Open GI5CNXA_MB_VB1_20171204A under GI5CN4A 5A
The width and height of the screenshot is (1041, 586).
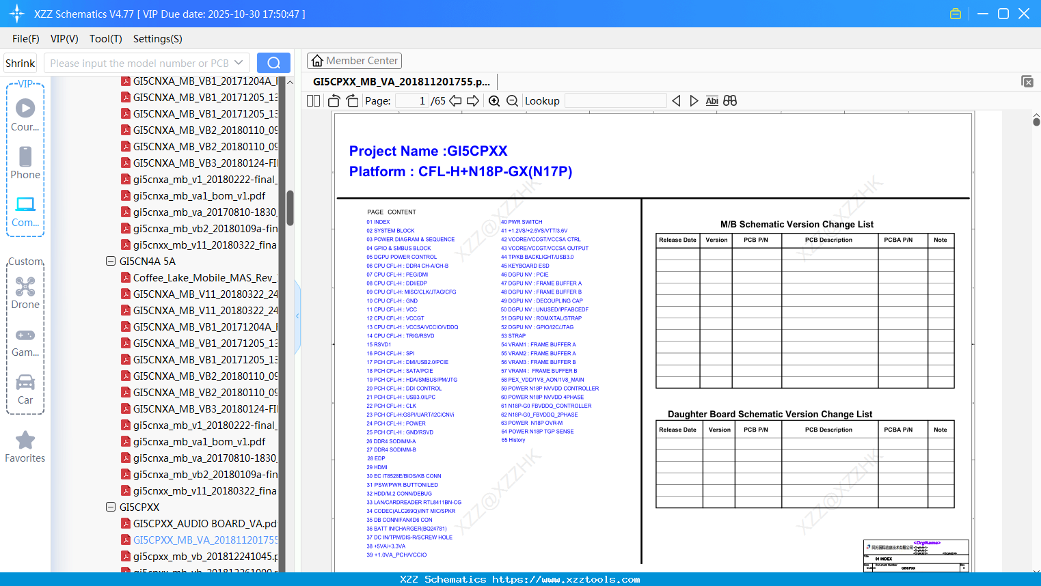[x=200, y=326]
